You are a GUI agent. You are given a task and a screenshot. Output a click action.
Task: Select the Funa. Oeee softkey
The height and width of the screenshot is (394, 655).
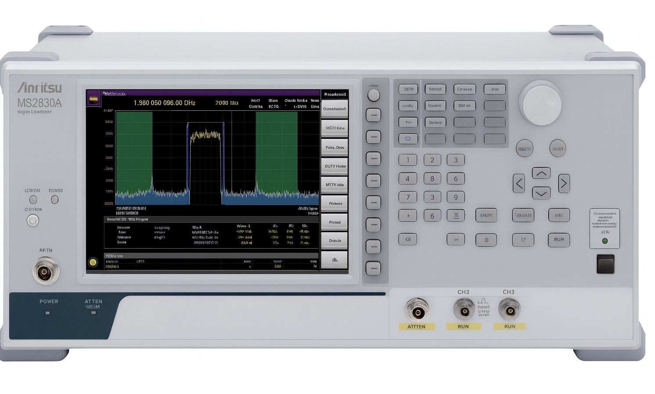(334, 148)
